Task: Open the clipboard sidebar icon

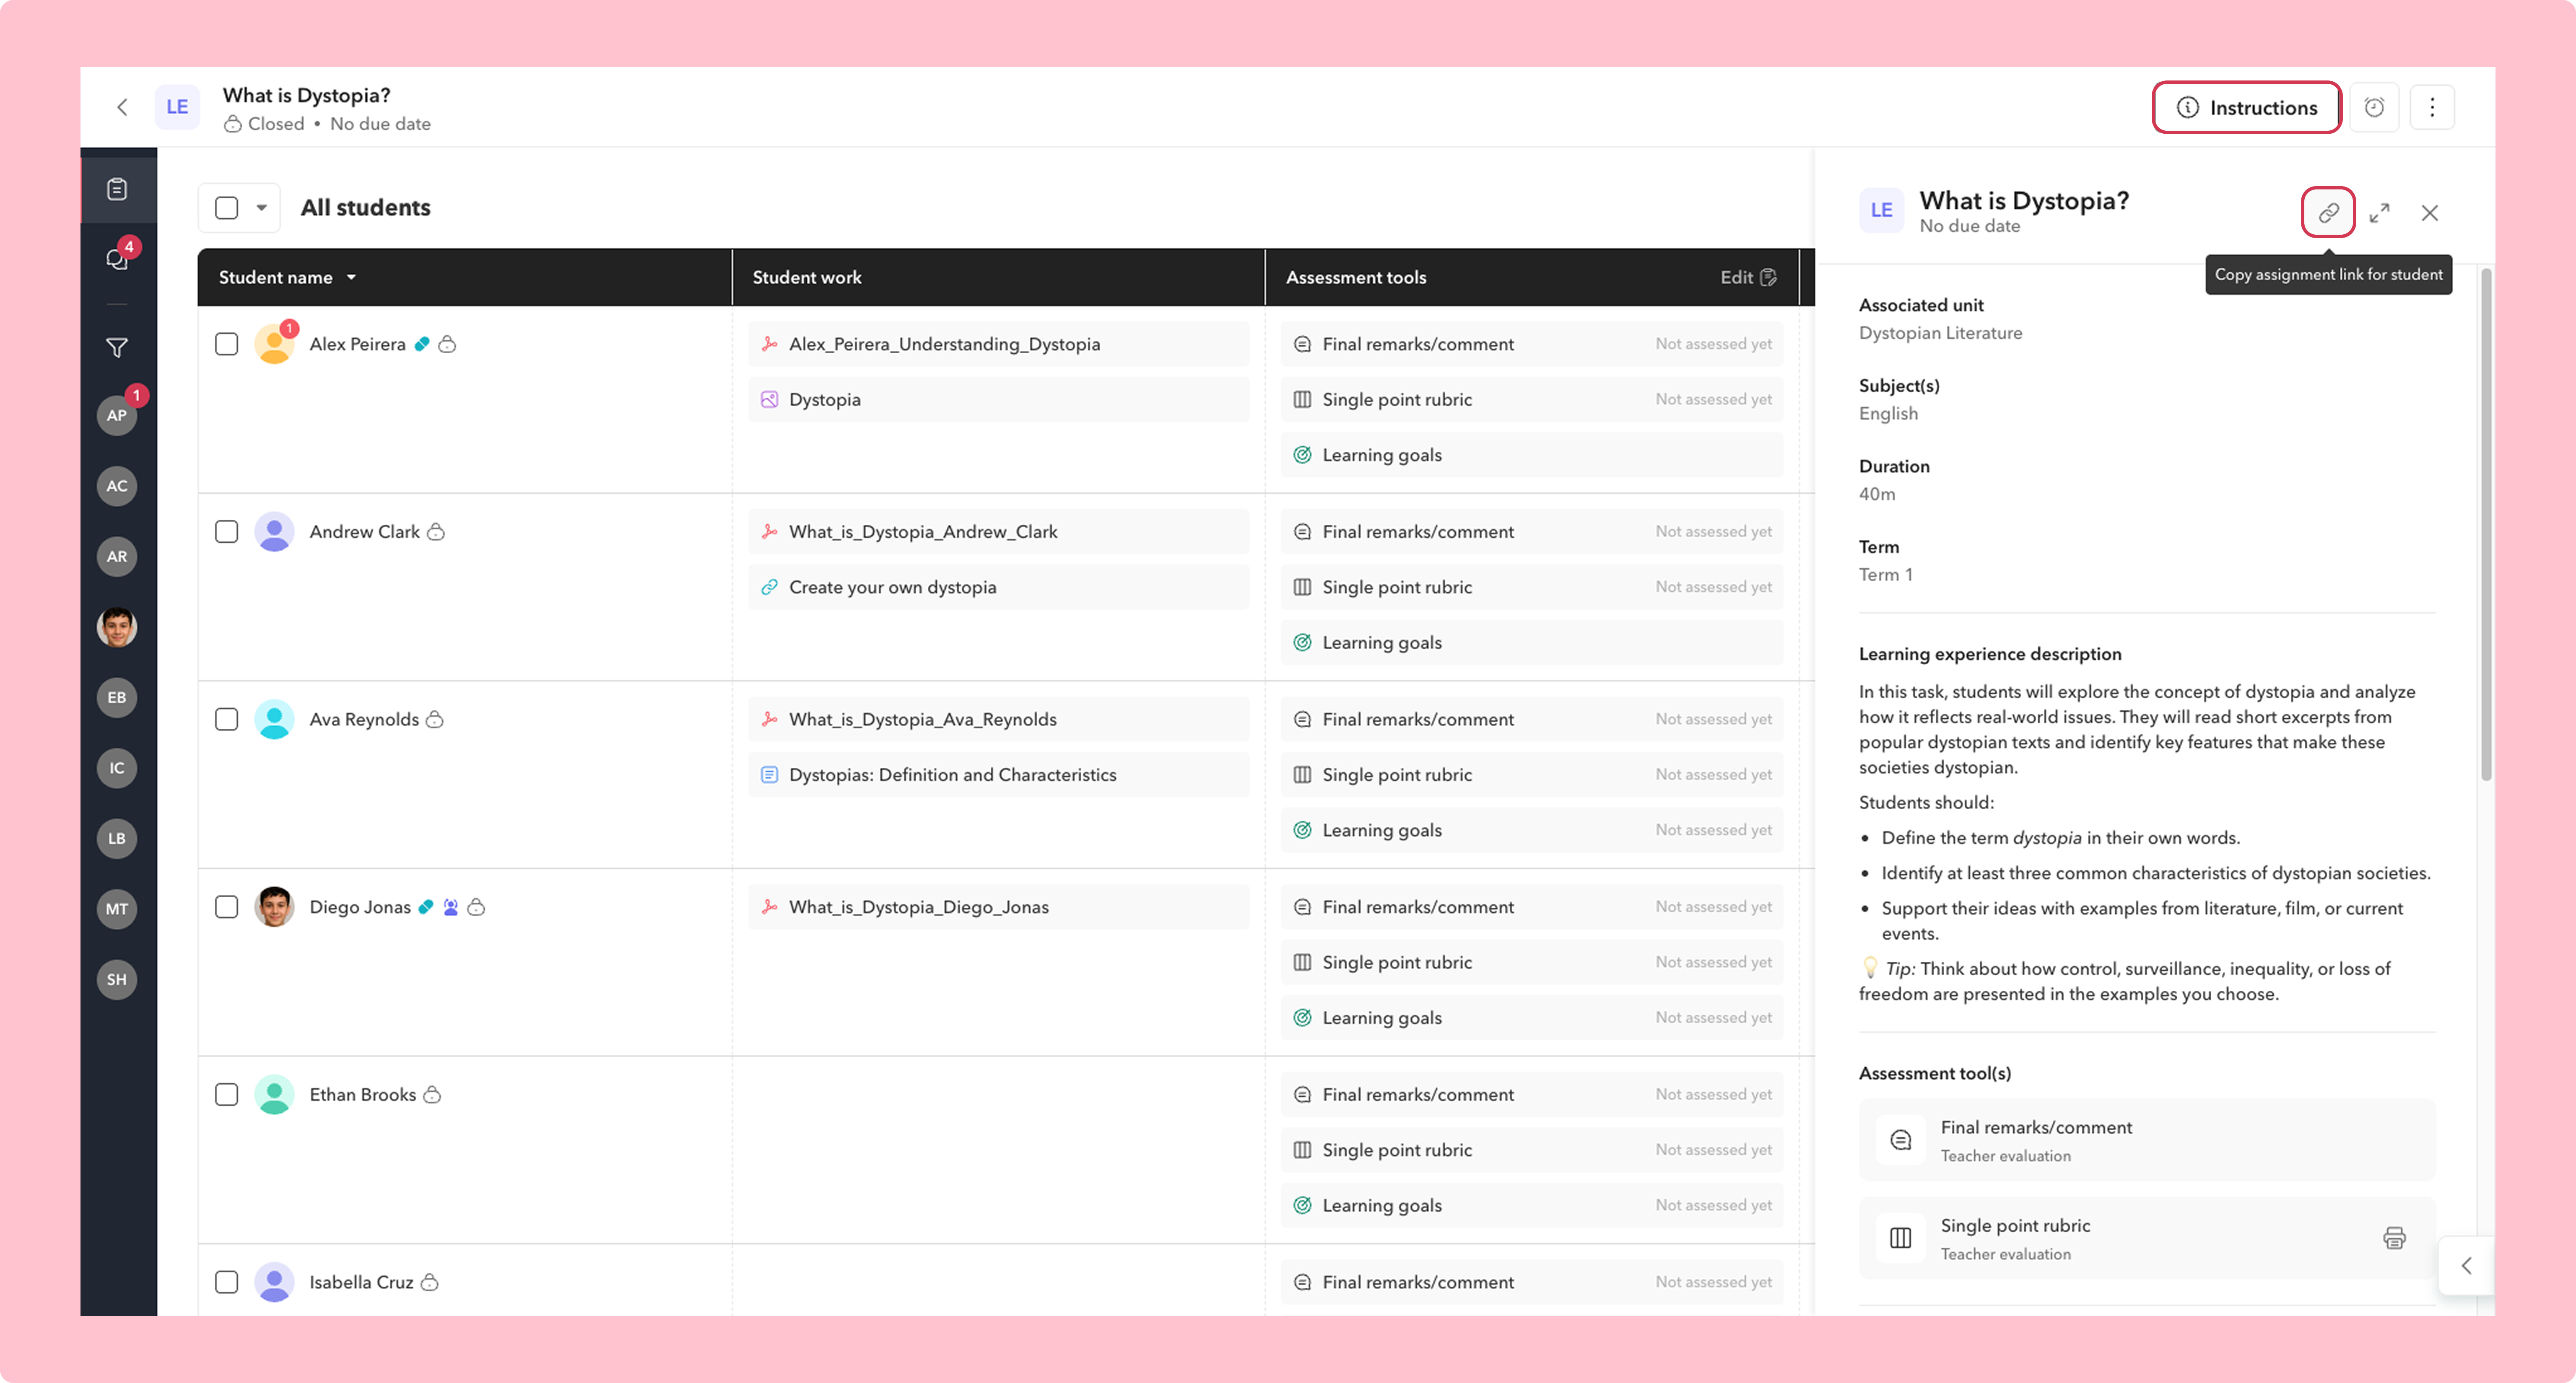Action: 117,189
